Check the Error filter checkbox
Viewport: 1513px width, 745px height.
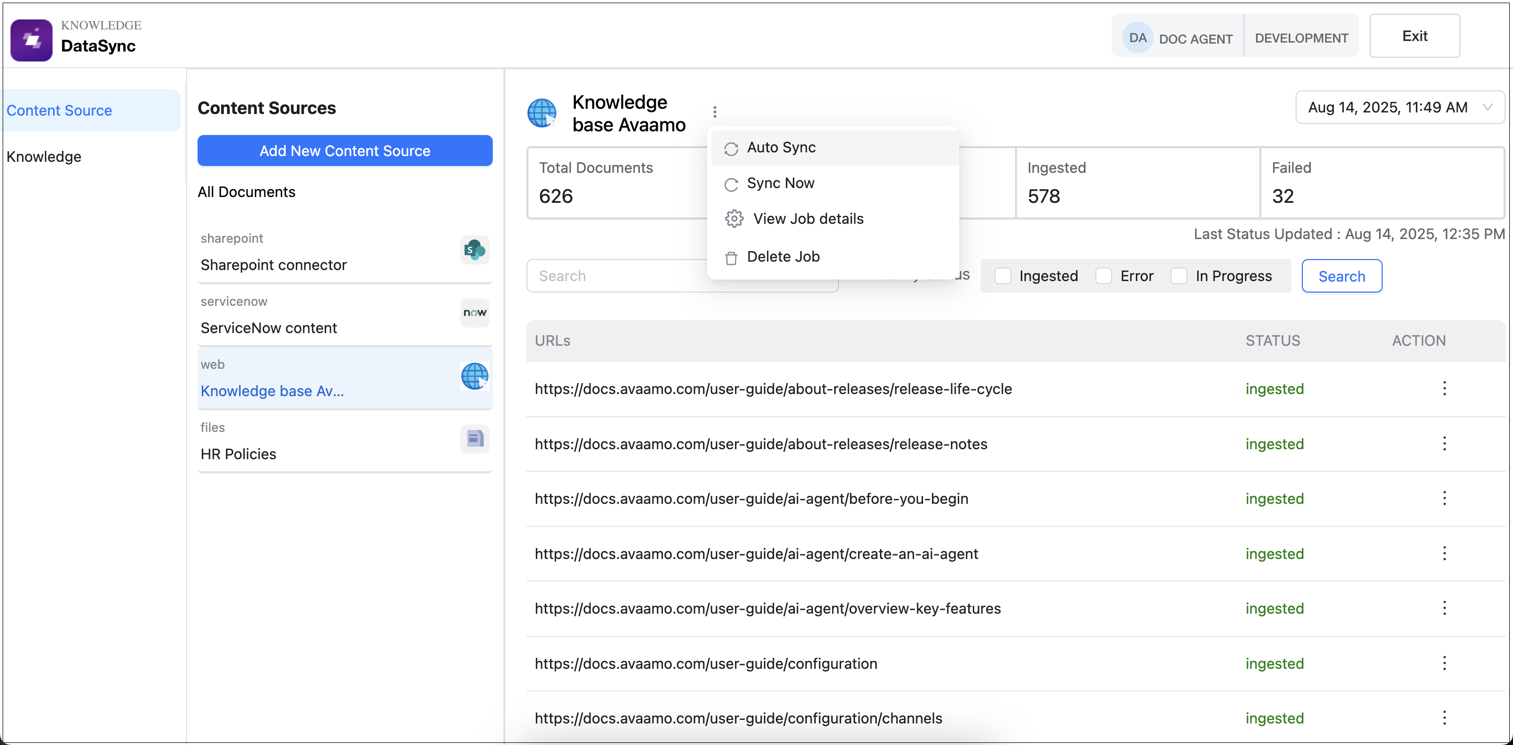pyautogui.click(x=1104, y=275)
